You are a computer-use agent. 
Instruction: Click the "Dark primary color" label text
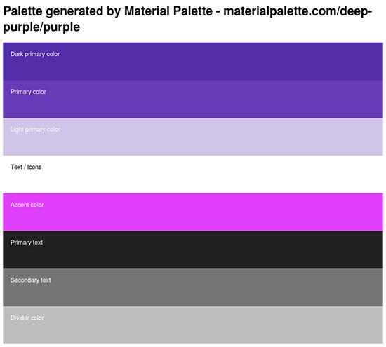click(x=35, y=54)
